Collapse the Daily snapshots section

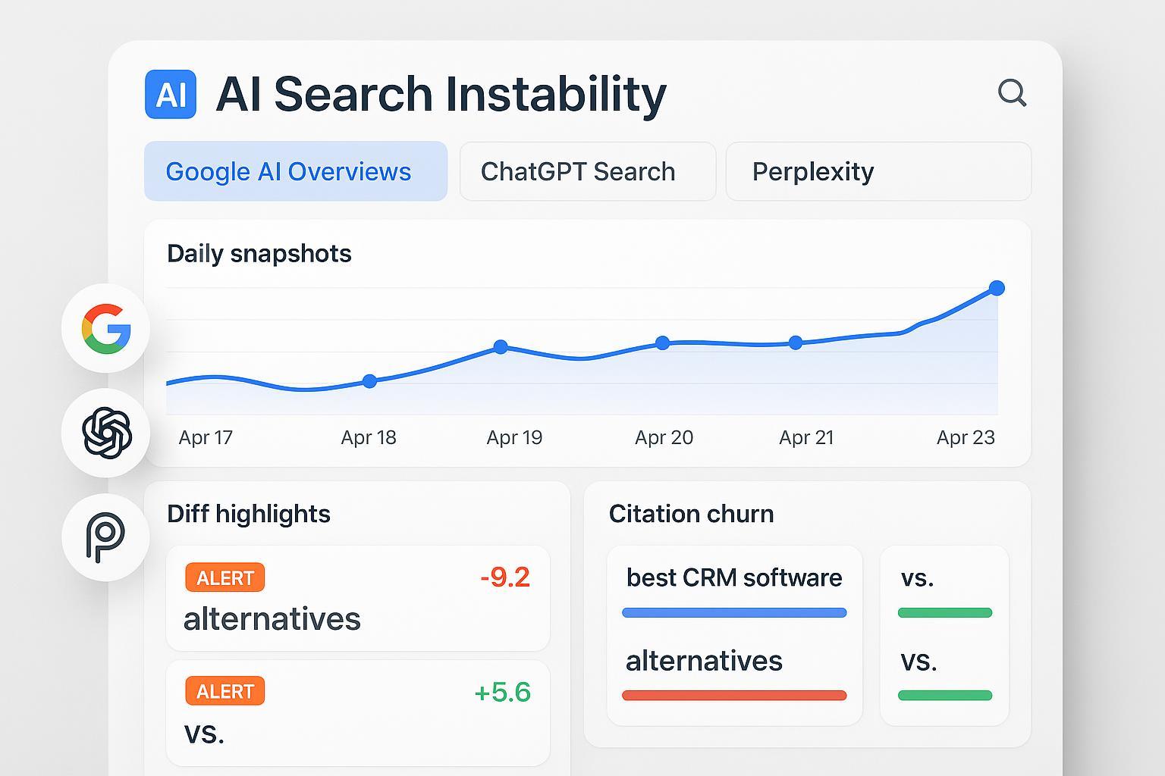pyautogui.click(x=259, y=254)
